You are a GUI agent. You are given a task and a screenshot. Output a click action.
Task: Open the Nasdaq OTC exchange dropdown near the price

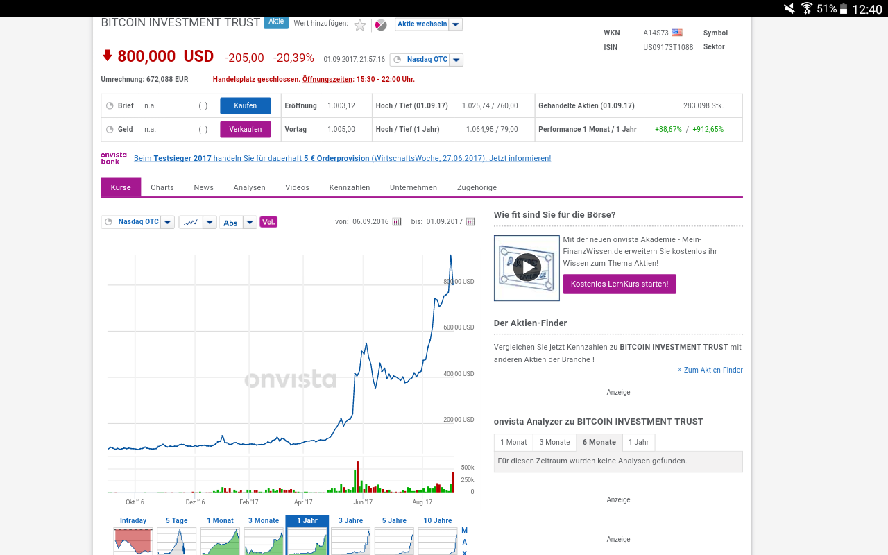pyautogui.click(x=456, y=59)
